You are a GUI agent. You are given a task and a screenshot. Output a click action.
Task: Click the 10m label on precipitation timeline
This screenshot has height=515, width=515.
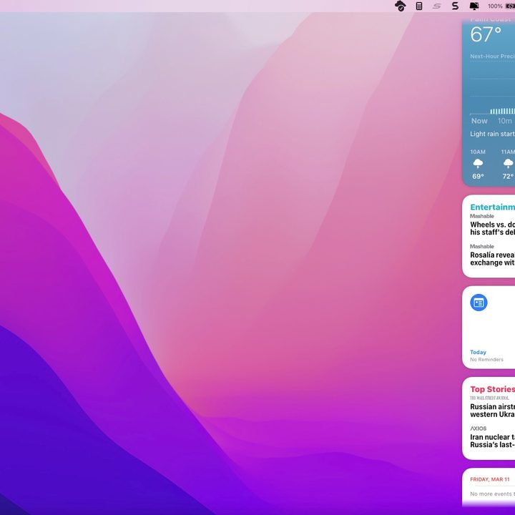coord(504,121)
